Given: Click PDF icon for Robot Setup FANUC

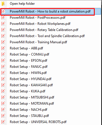Looking at the screenshot, I should coord(3,67).
